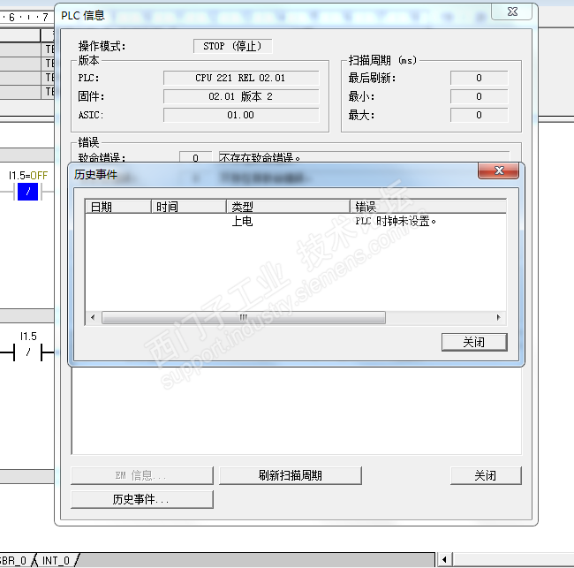The width and height of the screenshot is (574, 568).
Task: Sort by 时间 column header
Action: click(x=189, y=207)
